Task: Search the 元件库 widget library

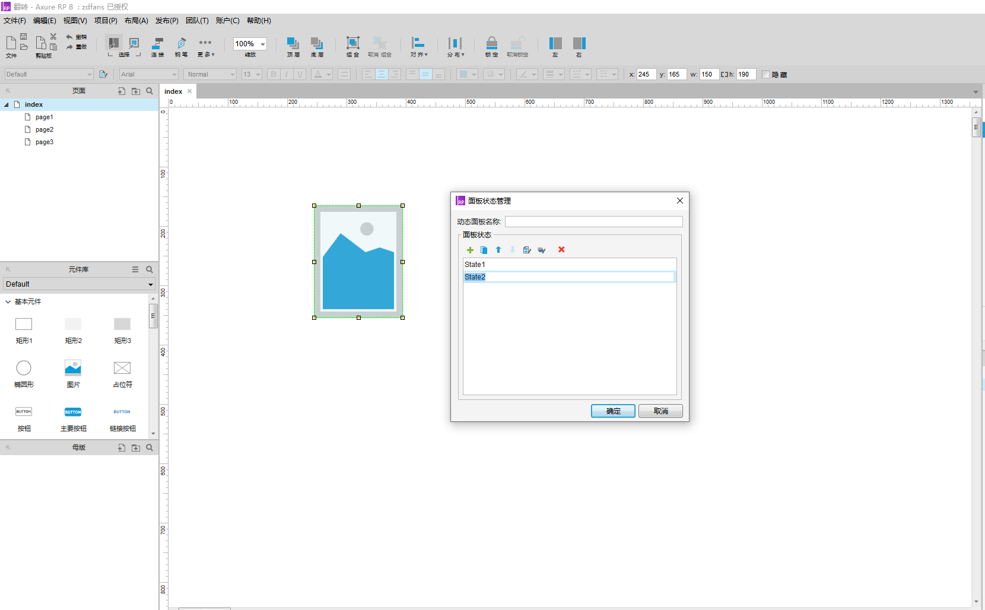Action: click(x=150, y=269)
